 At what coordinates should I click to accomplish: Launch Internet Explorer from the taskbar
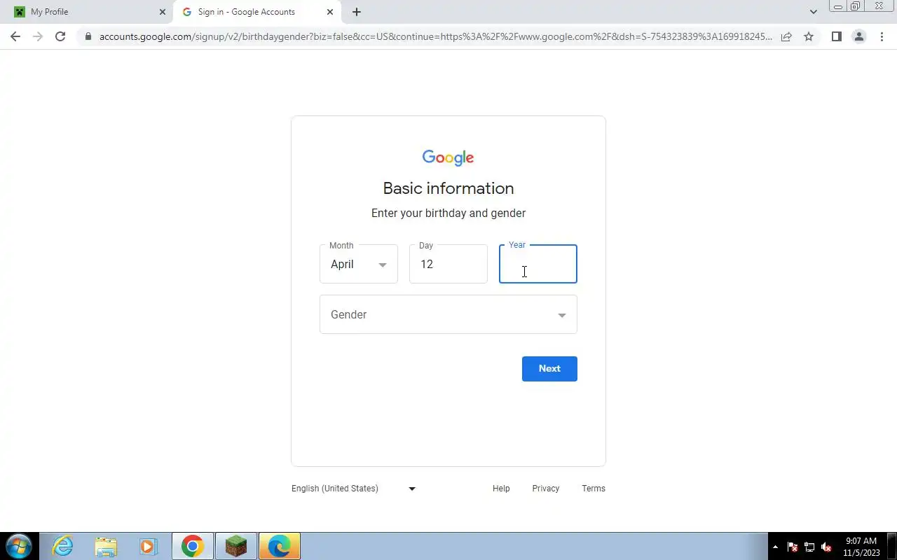pos(63,546)
